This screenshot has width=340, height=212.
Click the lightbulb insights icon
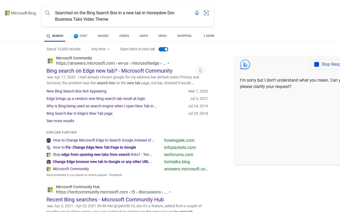click(x=200, y=70)
